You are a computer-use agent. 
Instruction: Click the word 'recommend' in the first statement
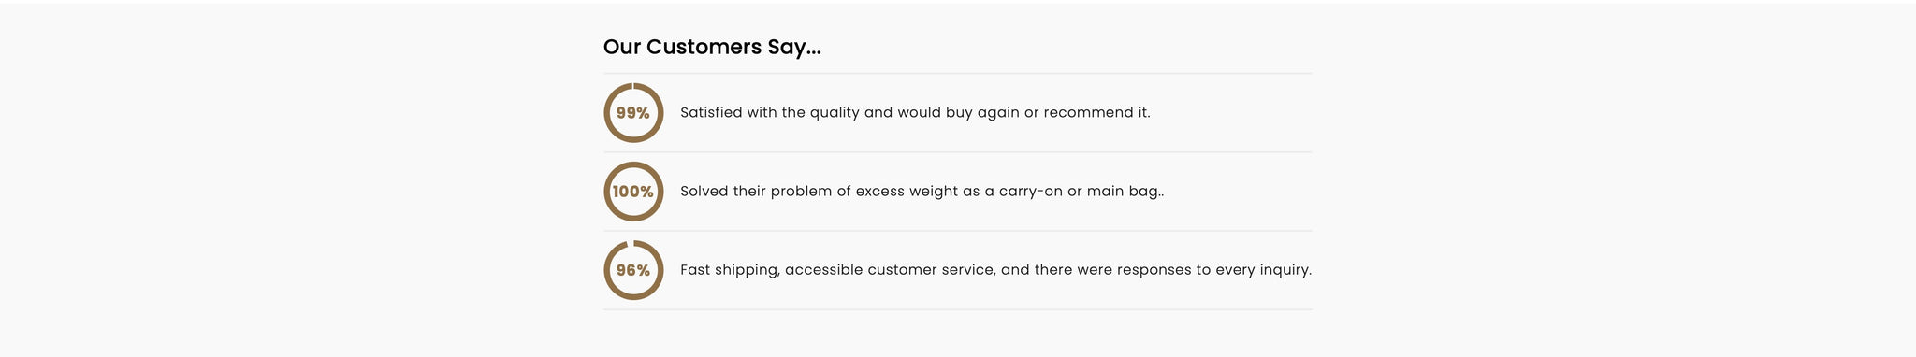(1088, 113)
